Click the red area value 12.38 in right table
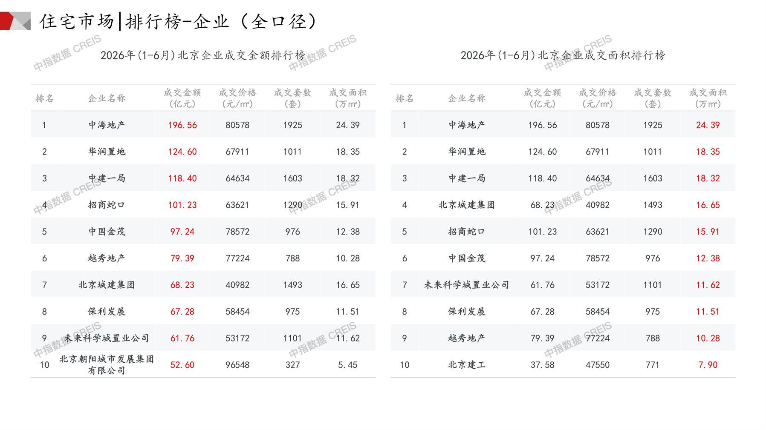This screenshot has width=766, height=430. coord(708,258)
